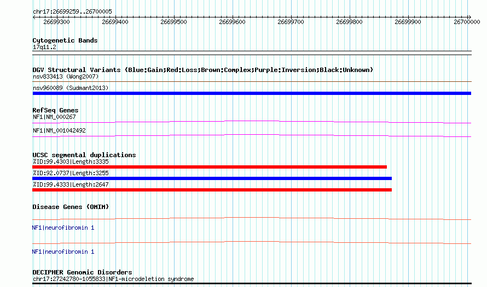487x287 pixels.
Task: Select the Disease Genes (OMIM) track title
Action: (71, 207)
